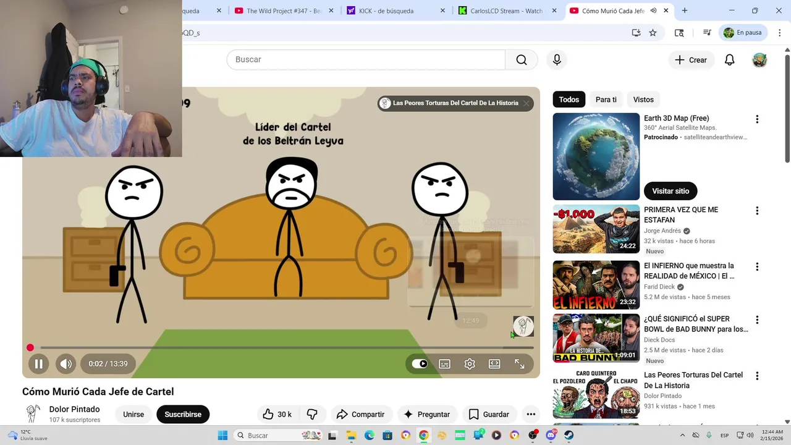This screenshot has height=445, width=791.
Task: Click the Compartir share button
Action: coord(361,414)
